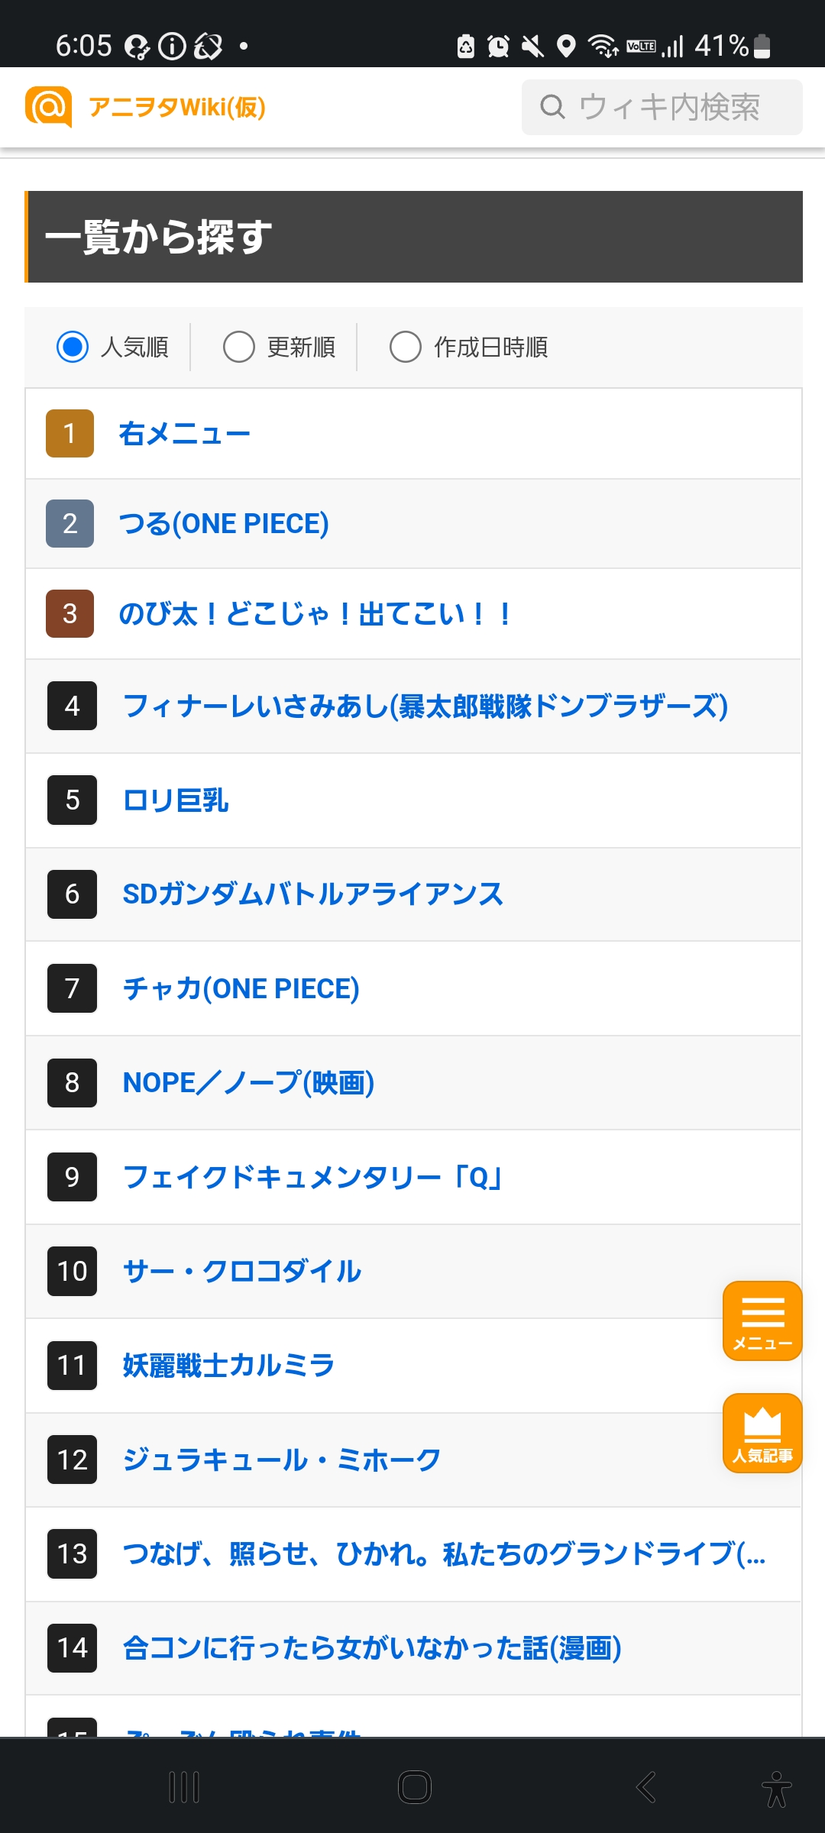Screen dimensions: 825x1833
Task: Tap the Android home button
Action: coord(415,1787)
